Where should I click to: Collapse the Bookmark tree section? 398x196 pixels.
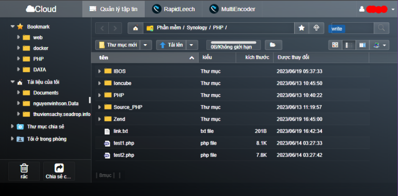tap(13, 26)
